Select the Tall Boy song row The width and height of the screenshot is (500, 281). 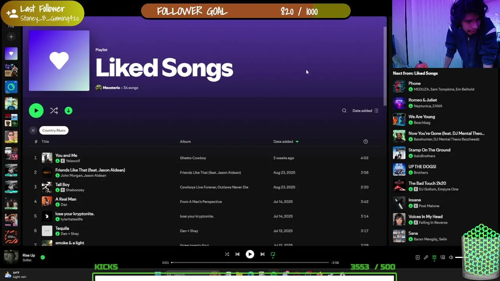[205, 187]
